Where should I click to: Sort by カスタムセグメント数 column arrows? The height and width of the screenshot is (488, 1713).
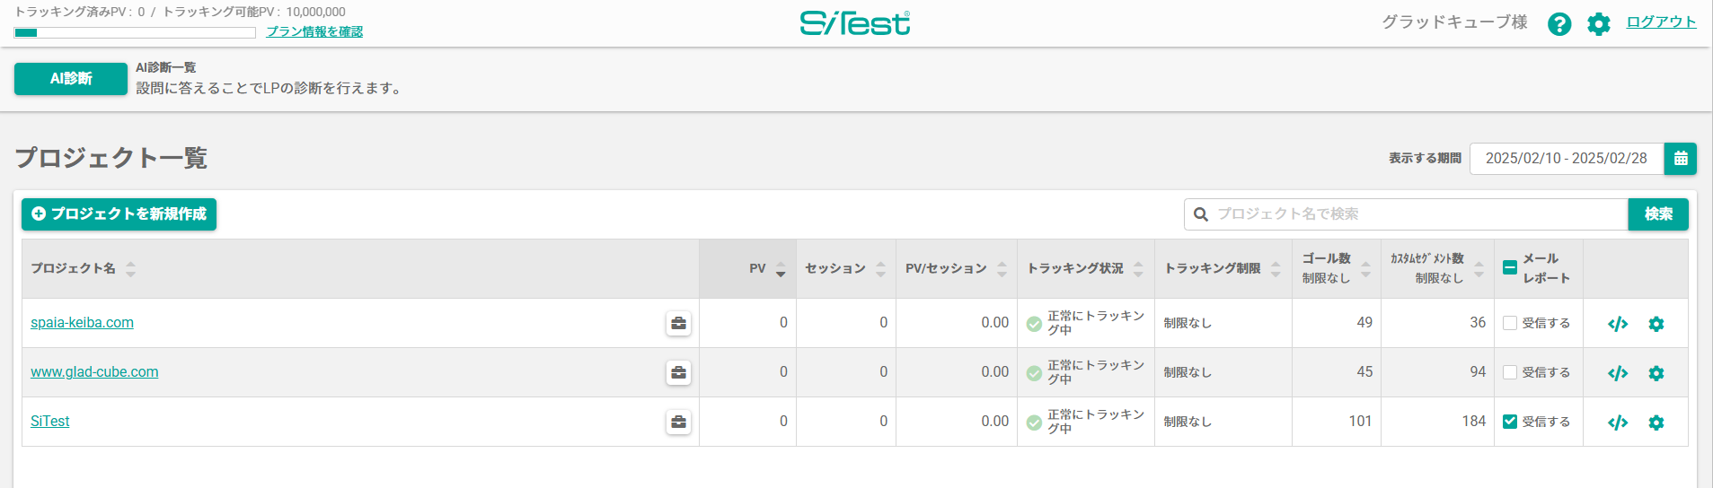[1479, 269]
